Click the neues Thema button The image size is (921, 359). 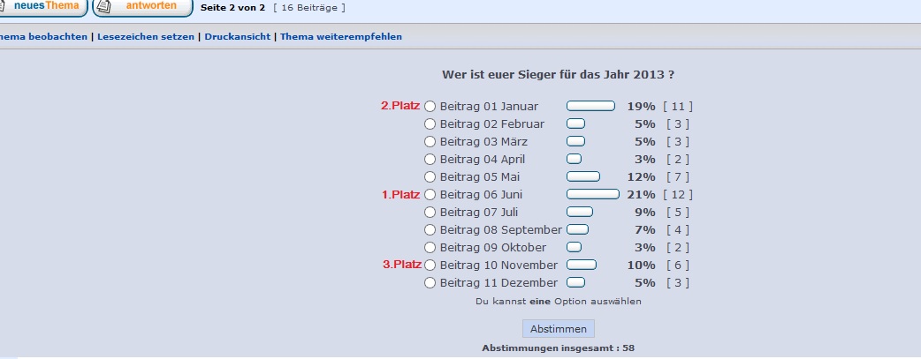[x=42, y=7]
